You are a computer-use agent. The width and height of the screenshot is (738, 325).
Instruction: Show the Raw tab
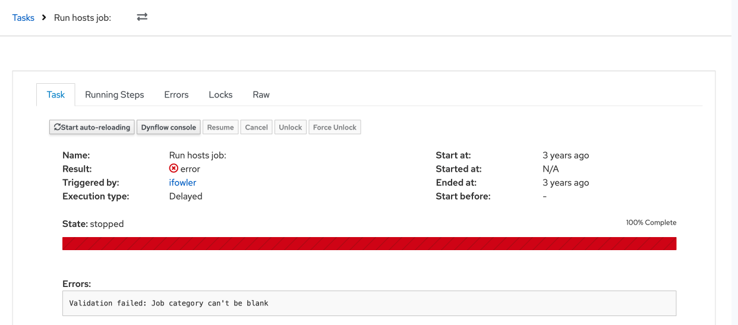point(261,95)
